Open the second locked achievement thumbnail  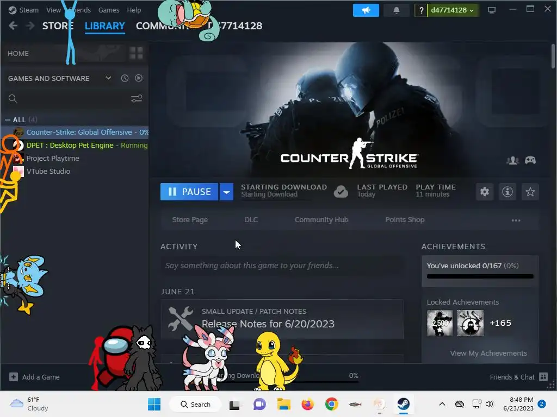click(470, 323)
